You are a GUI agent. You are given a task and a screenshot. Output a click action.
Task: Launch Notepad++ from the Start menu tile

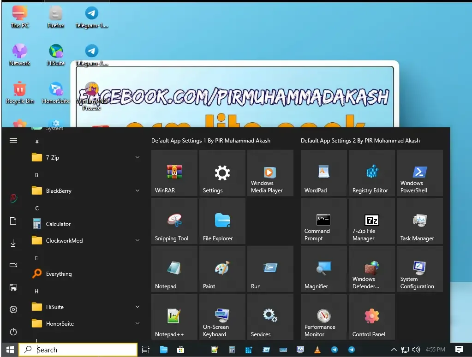[x=174, y=317]
